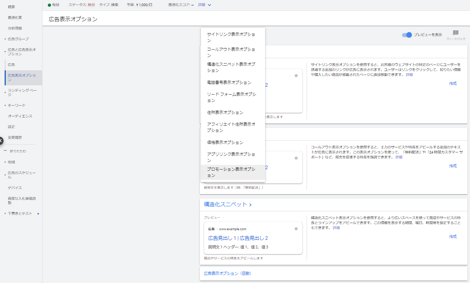Expand the 詳細 dropdown next to optimization score
The height and width of the screenshot is (283, 470).
pyautogui.click(x=205, y=5)
